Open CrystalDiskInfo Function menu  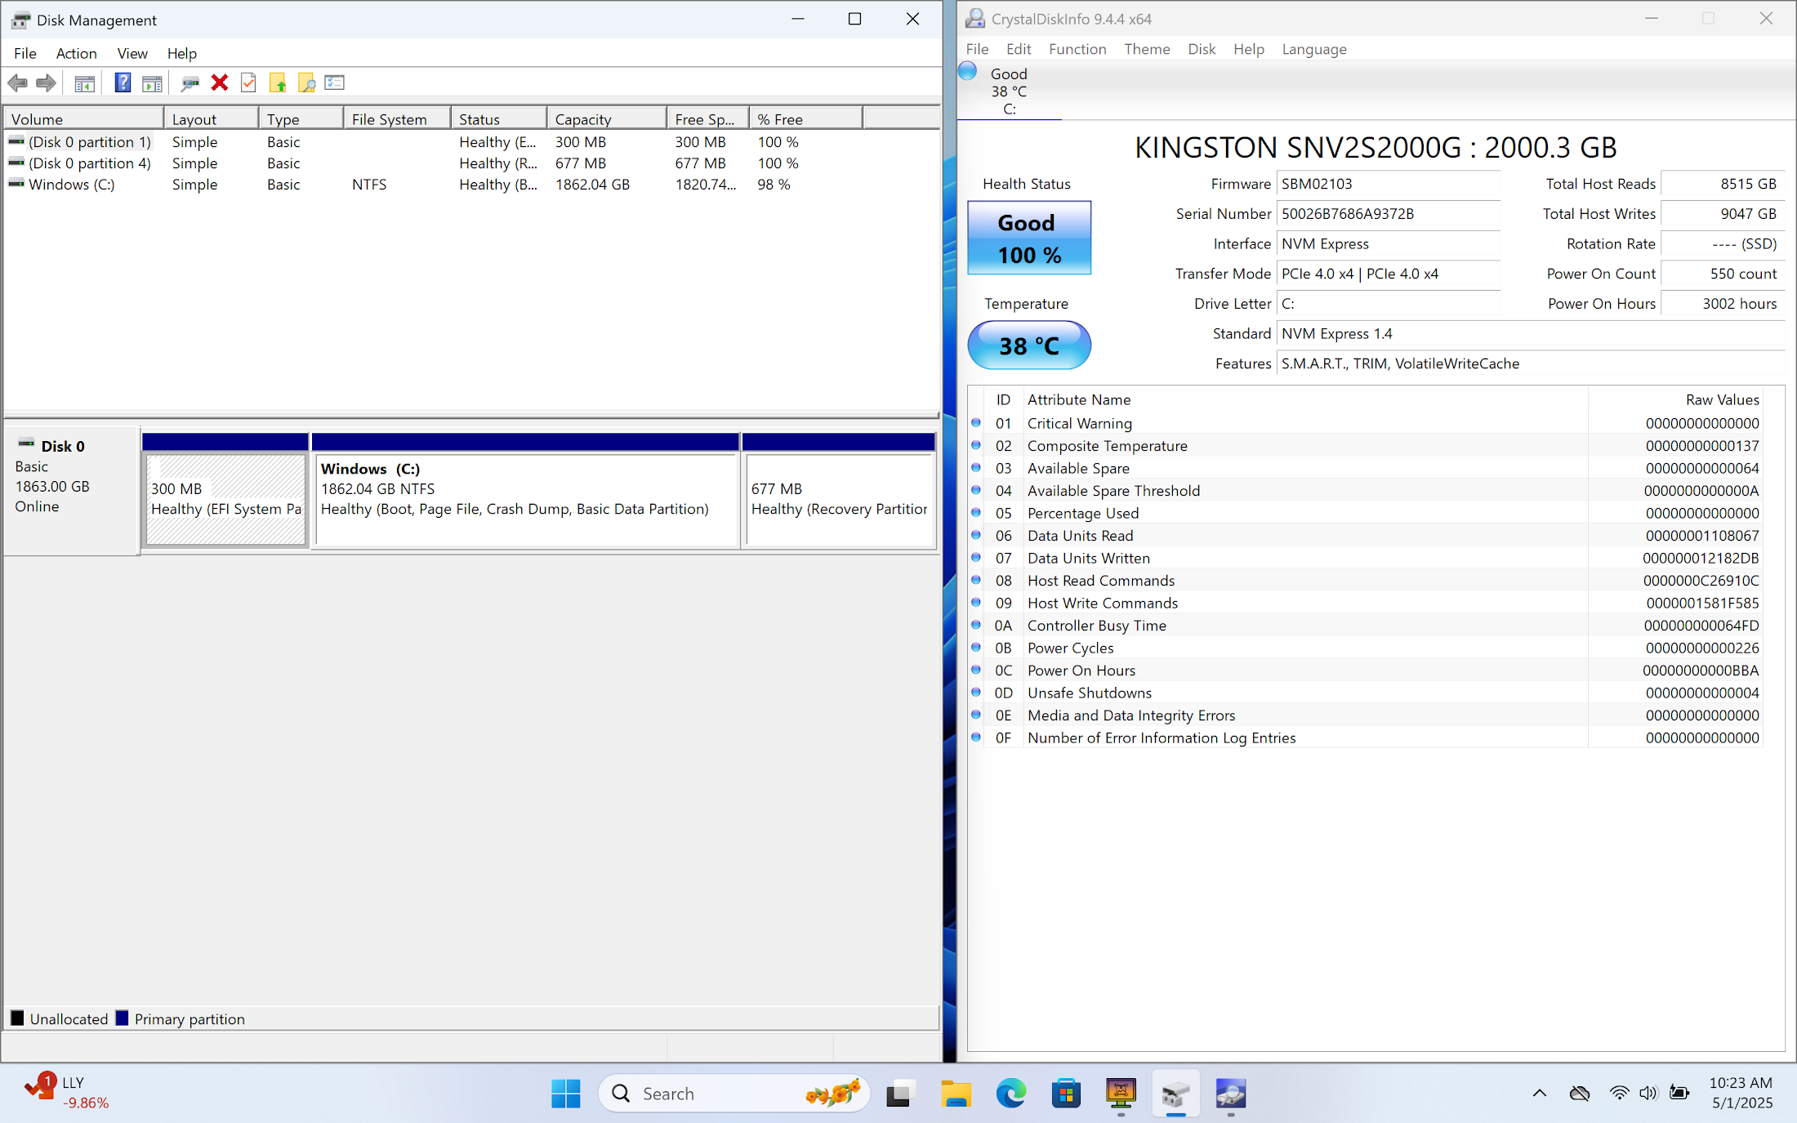tap(1077, 49)
